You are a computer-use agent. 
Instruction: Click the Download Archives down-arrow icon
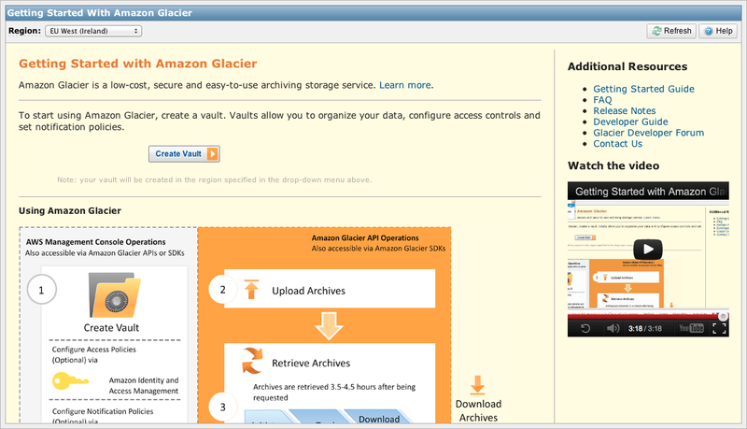click(477, 385)
